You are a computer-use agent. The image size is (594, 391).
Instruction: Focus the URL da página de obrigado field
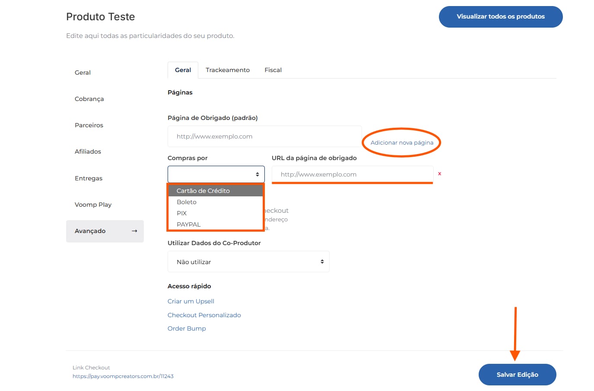point(352,174)
